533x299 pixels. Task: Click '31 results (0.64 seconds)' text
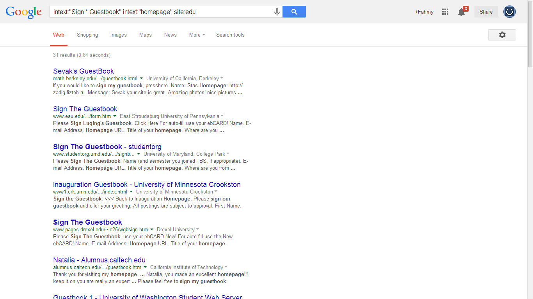pyautogui.click(x=82, y=55)
